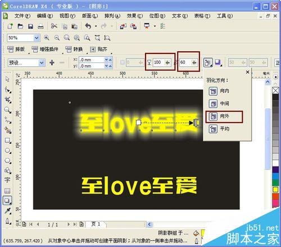
Task: Click the x position field
Action: (x=92, y=60)
